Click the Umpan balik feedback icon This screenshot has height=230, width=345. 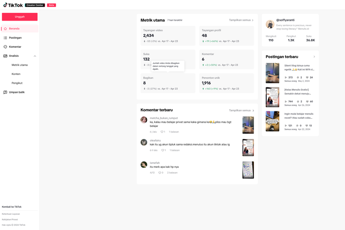tap(6, 92)
